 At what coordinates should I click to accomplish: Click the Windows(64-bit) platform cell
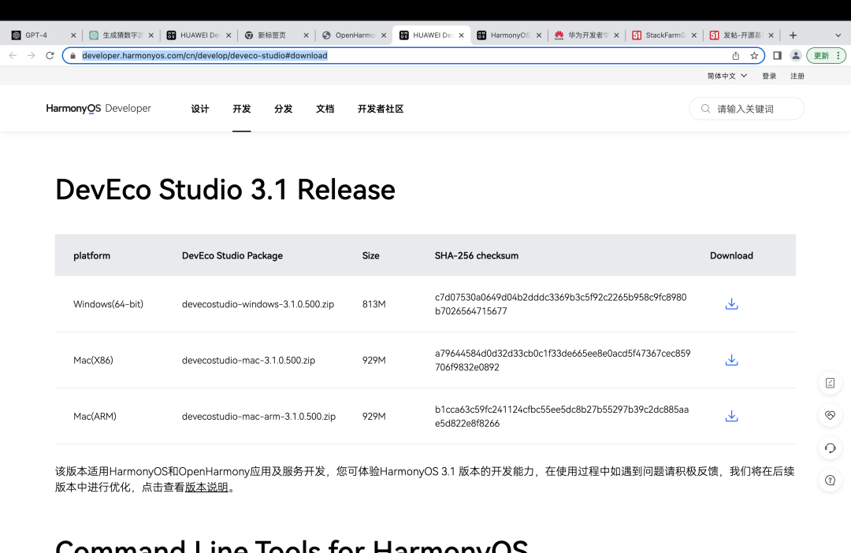[108, 304]
